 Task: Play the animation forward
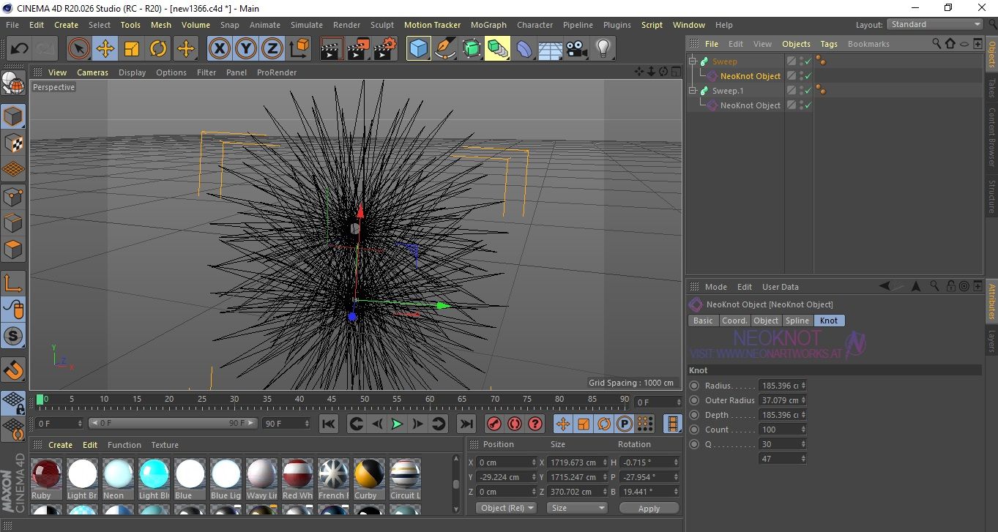coord(397,424)
